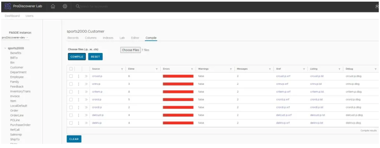Open row menu for crord.p
Screen dimensions: 380x148
click(x=78, y=99)
